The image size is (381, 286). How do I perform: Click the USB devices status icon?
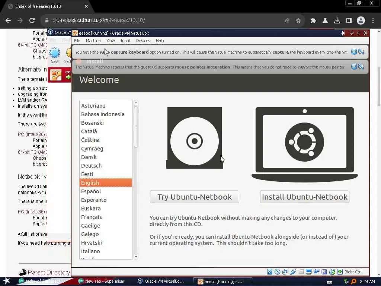[x=293, y=271]
